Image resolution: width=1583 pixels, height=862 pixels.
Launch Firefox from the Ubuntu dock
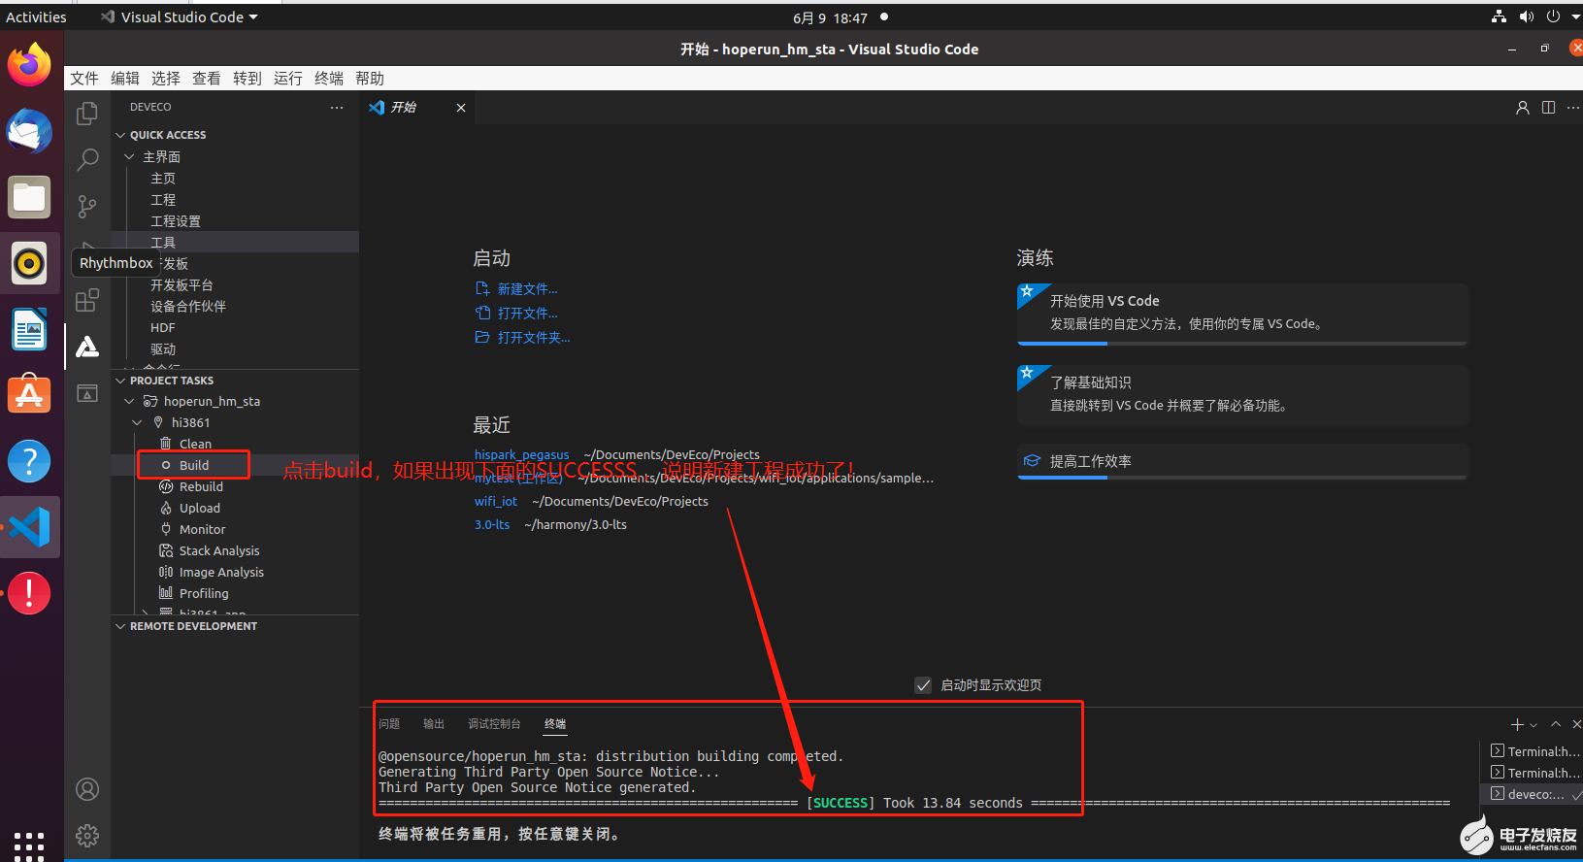click(x=29, y=65)
